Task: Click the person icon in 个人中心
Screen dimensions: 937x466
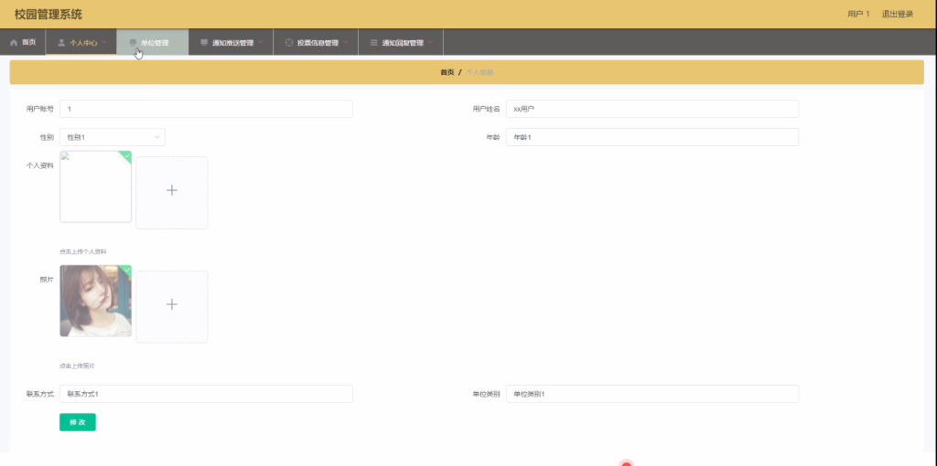Action: tap(61, 43)
